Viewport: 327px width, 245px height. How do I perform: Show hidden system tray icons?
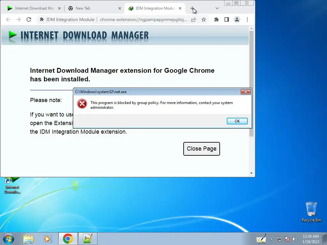point(271,239)
